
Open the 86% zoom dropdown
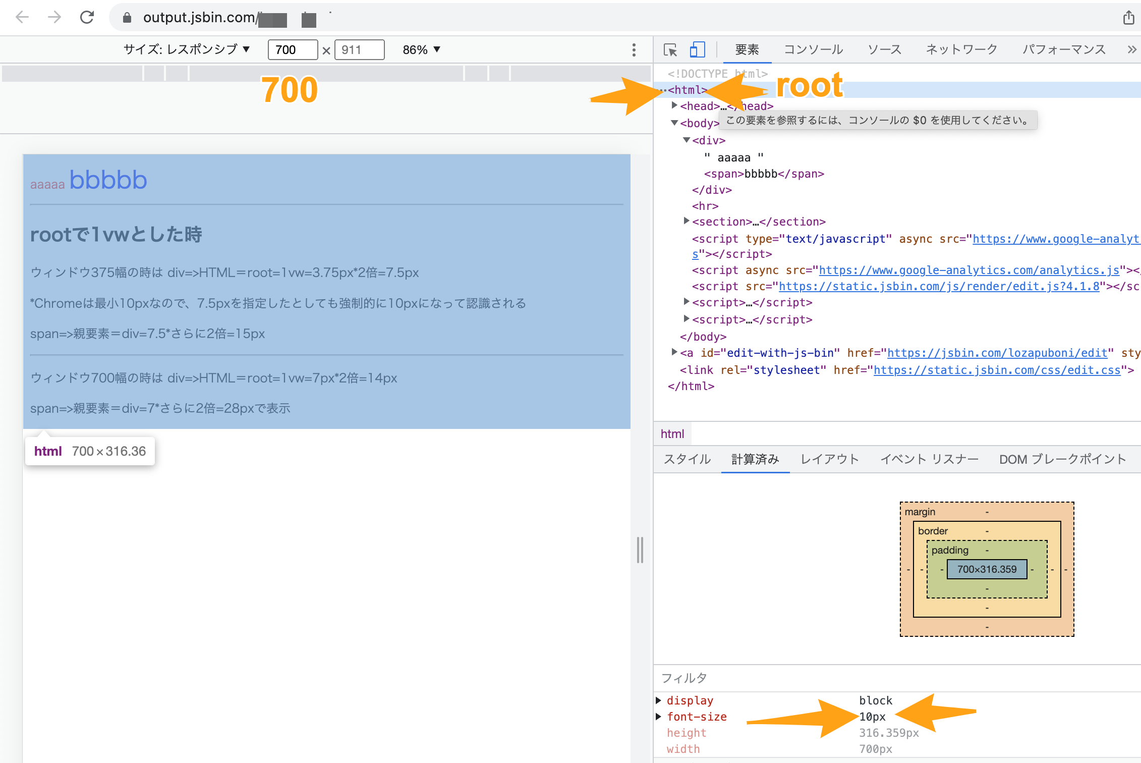pyautogui.click(x=422, y=49)
